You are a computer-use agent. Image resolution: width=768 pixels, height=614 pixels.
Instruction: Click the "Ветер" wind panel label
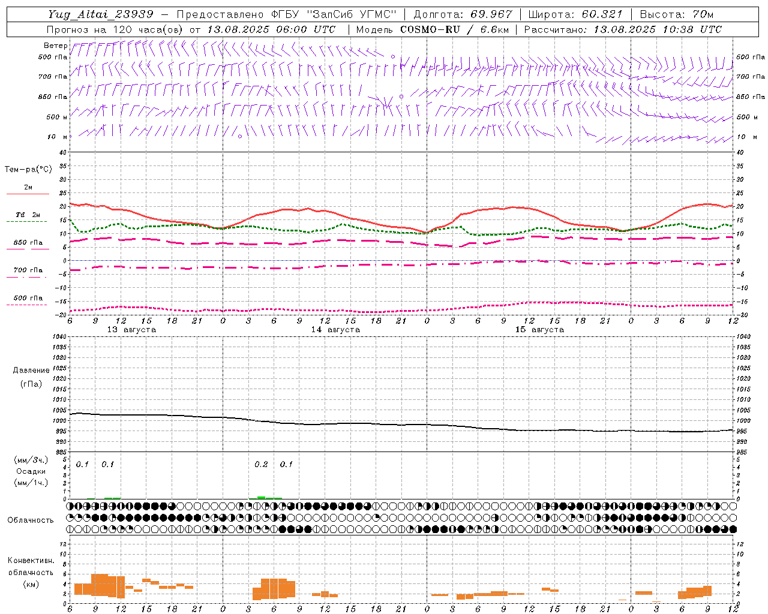pos(56,46)
